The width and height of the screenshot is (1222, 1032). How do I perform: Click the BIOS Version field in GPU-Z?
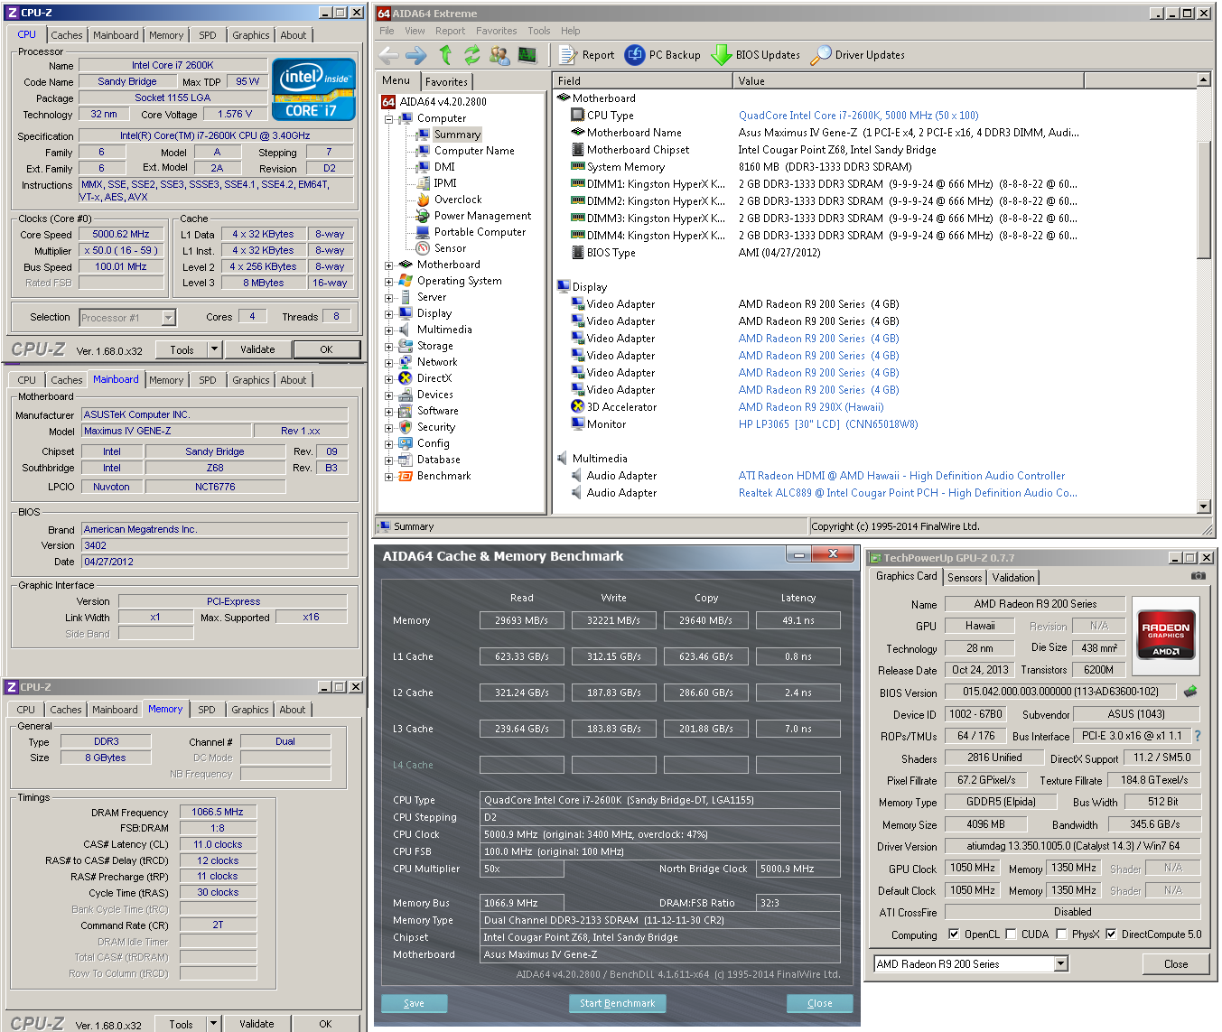(x=1061, y=692)
